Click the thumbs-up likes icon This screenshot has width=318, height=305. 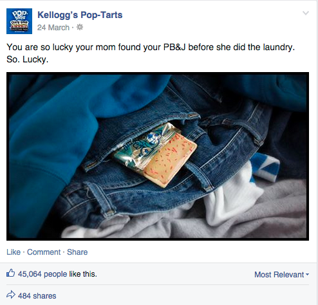click(10, 273)
